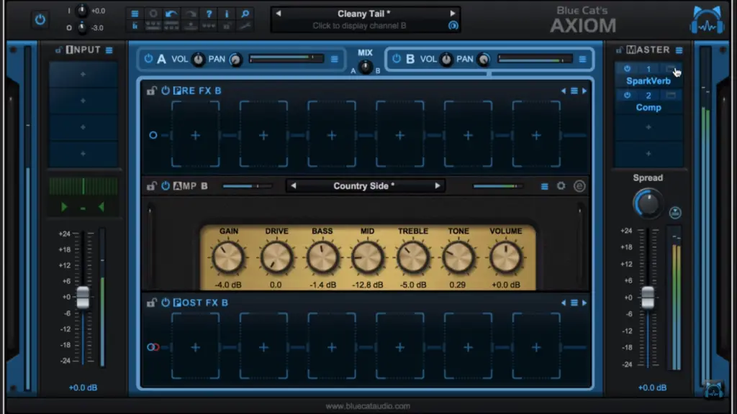Open Pre FX B menu icon
The width and height of the screenshot is (737, 414).
574,91
